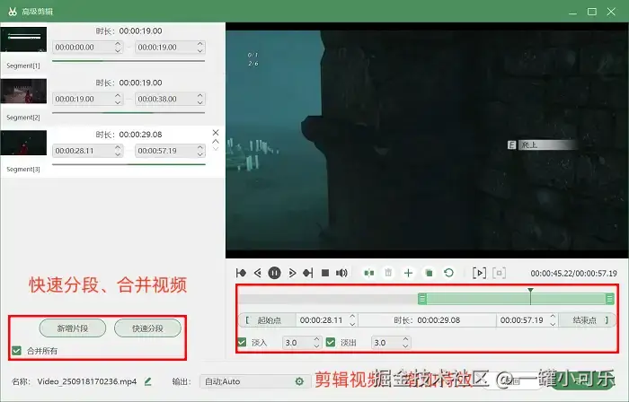The image size is (629, 402).
Task: Step back one frame
Action: point(258,273)
